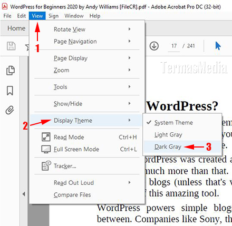Select the blue arrow selection tool

(x=218, y=46)
